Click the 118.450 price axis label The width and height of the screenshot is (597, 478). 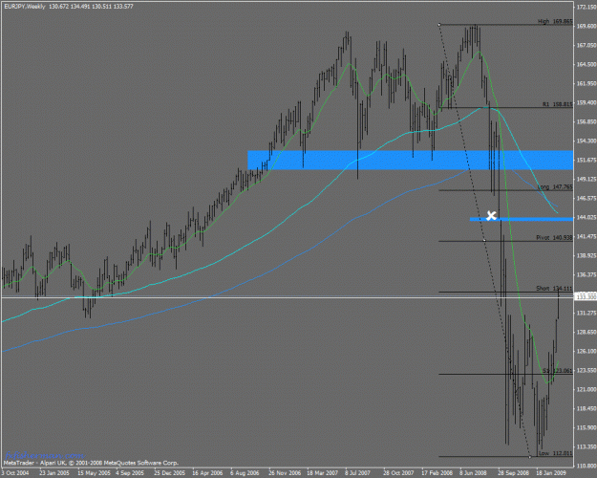pyautogui.click(x=586, y=408)
